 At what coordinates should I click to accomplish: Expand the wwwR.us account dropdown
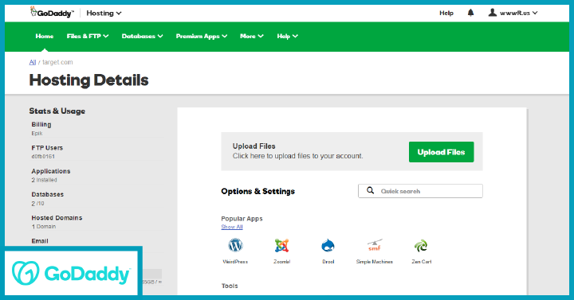tap(519, 14)
